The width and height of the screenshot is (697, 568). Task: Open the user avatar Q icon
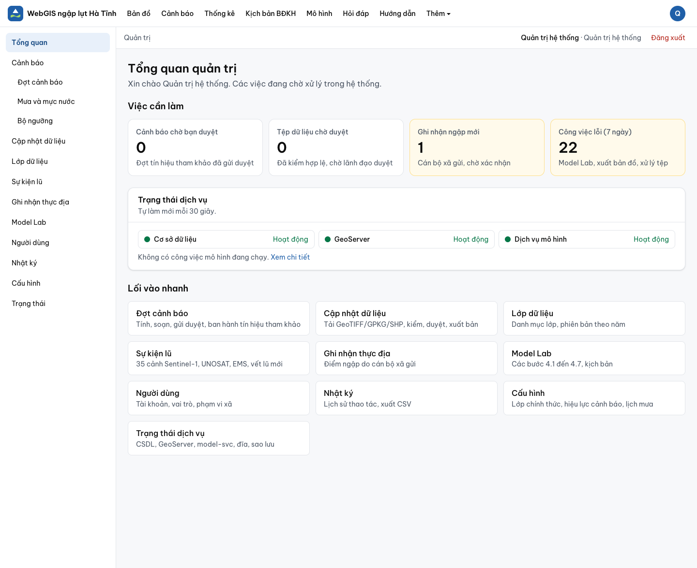(x=678, y=14)
